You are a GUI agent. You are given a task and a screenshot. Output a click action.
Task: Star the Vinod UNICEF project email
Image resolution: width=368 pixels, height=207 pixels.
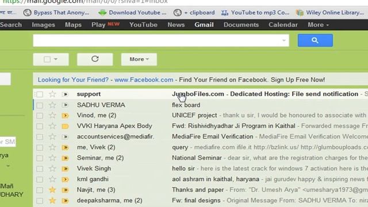(x=52, y=116)
